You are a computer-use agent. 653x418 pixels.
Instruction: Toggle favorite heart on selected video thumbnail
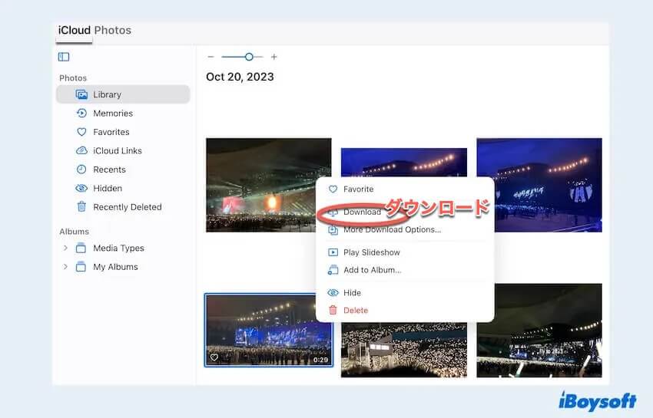214,357
